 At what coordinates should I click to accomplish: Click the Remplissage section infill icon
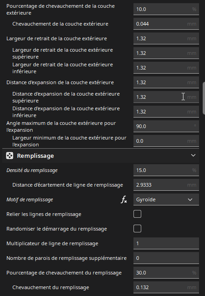tap(10, 156)
